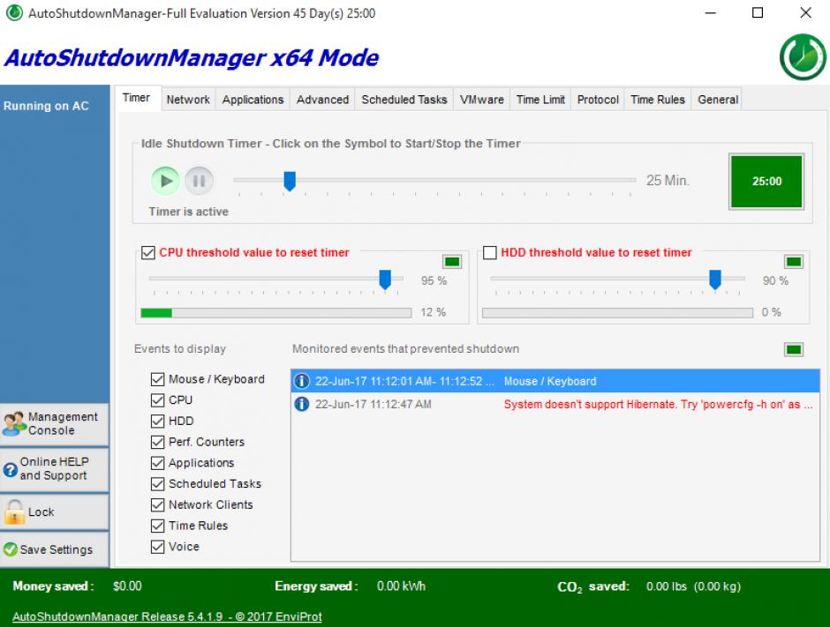This screenshot has height=627, width=830.
Task: Select the Mouse / Keyboard event row
Action: tap(555, 381)
